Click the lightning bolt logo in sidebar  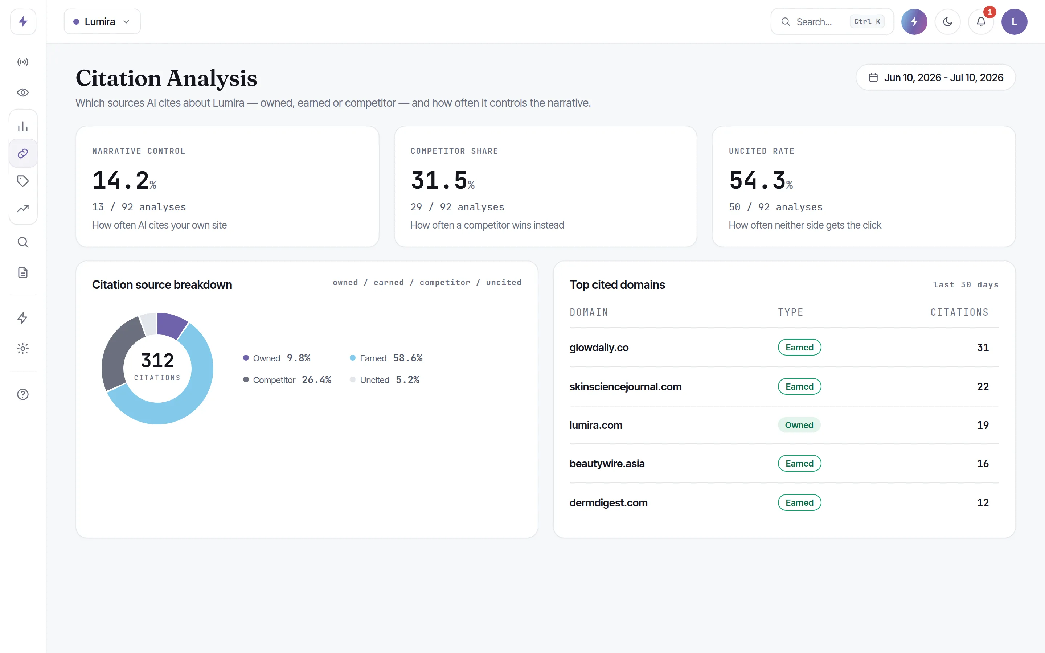[23, 22]
